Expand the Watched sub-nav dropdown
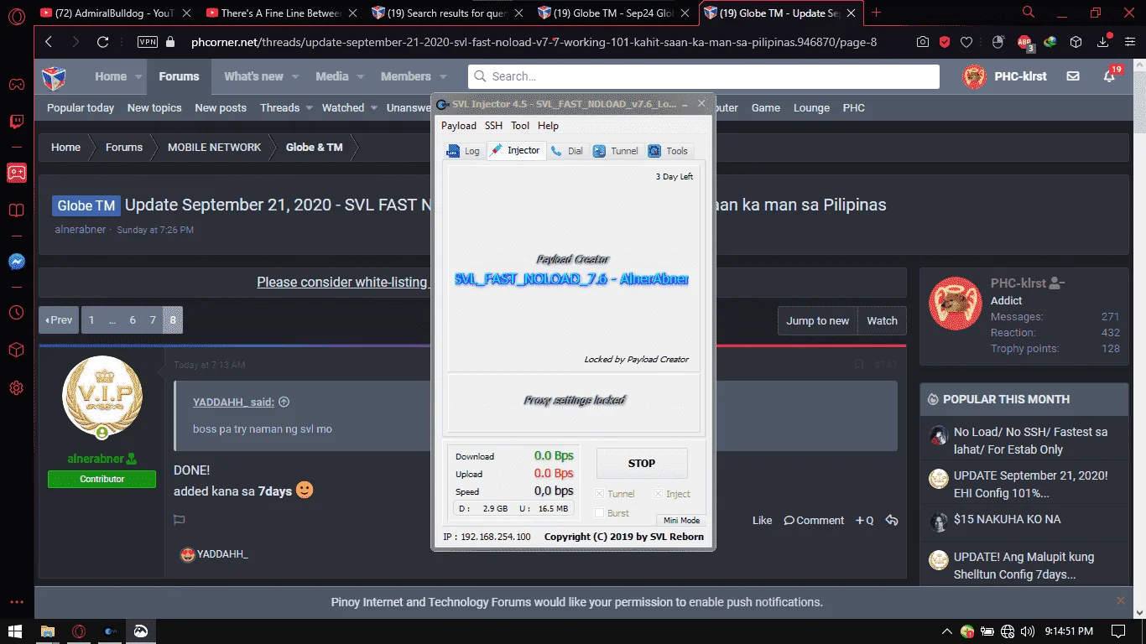Image resolution: width=1146 pixels, height=644 pixels. pos(373,108)
